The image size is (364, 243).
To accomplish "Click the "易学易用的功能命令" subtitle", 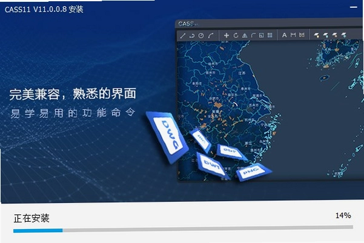I will click(73, 113).
